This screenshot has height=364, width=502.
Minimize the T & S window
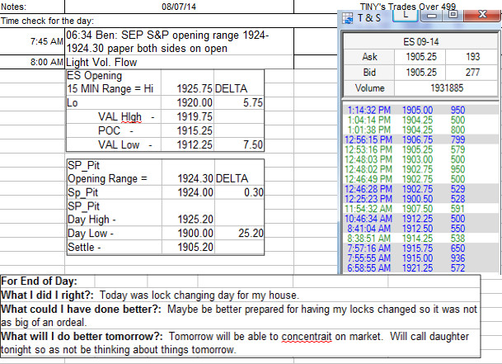[x=431, y=16]
